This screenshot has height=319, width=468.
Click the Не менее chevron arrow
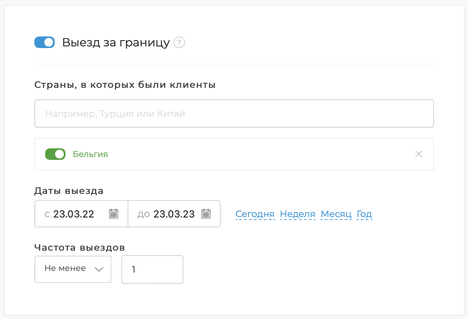tap(99, 269)
